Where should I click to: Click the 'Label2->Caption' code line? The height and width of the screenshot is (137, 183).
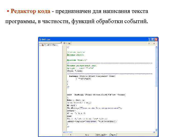pyautogui.click(x=92, y=121)
